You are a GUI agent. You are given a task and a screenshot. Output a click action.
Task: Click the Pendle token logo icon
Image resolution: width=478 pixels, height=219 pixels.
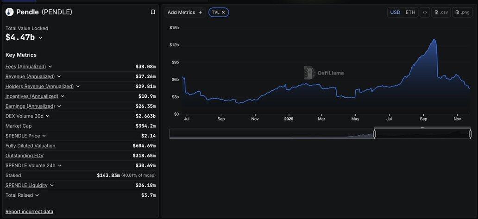[9, 12]
